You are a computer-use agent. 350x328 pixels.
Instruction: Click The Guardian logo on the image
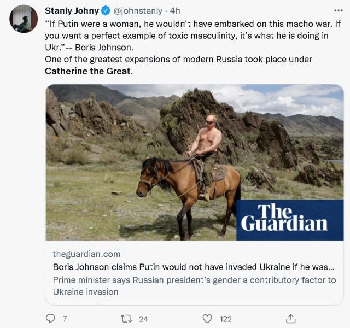click(284, 219)
